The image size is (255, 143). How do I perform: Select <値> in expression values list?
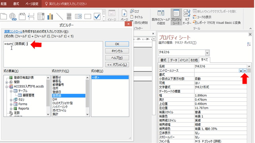110,77
